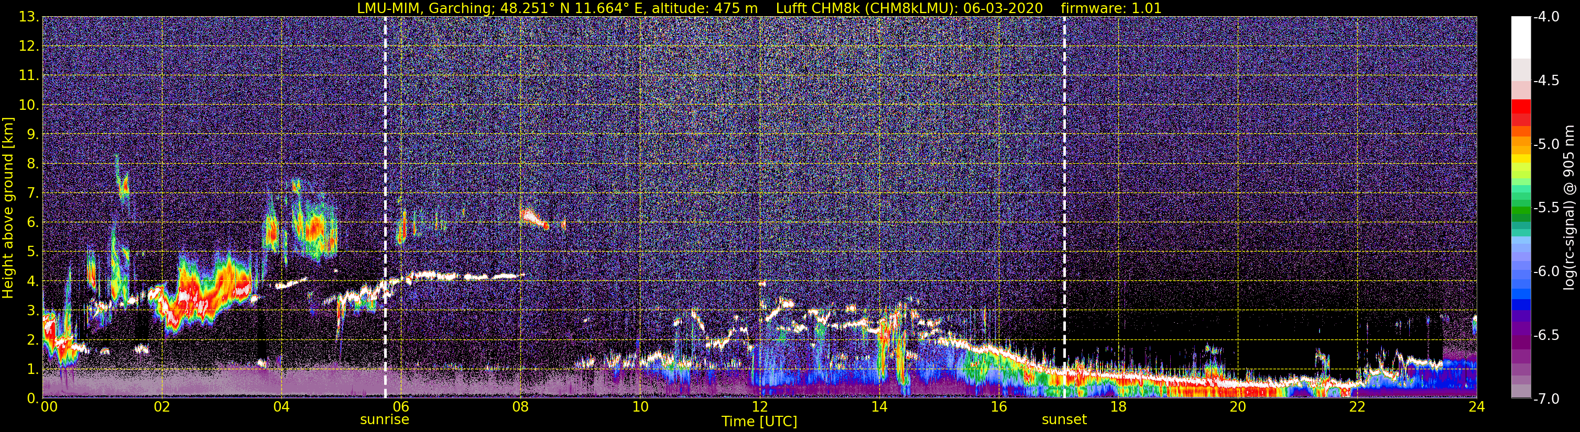1580x432 pixels.
Task: Click the '11.' height tick label
Action: (29, 76)
